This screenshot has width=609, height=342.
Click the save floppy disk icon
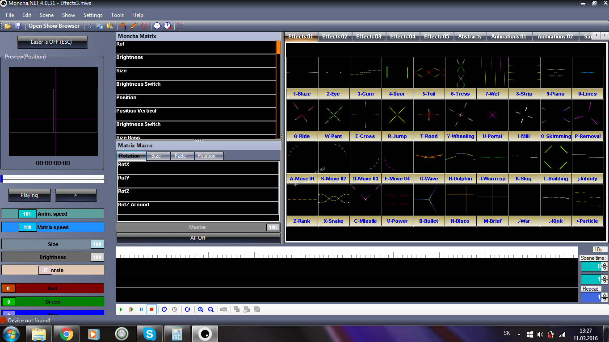(18, 26)
